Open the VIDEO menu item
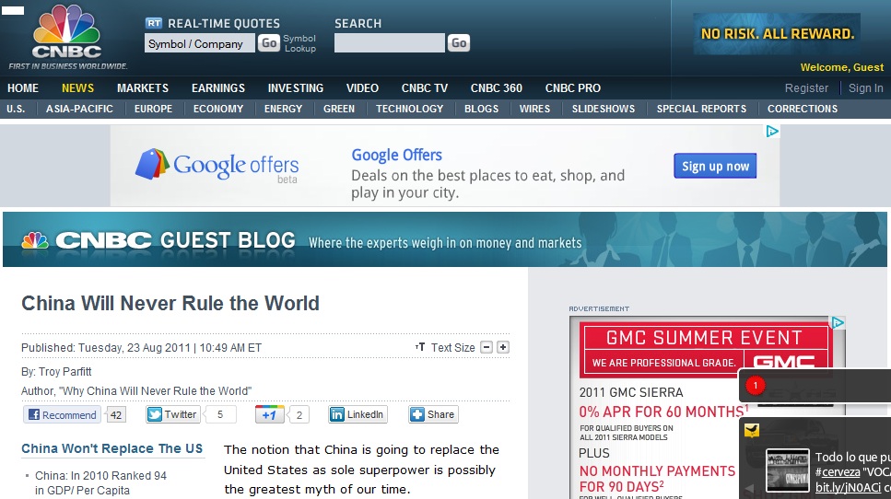 pos(362,88)
